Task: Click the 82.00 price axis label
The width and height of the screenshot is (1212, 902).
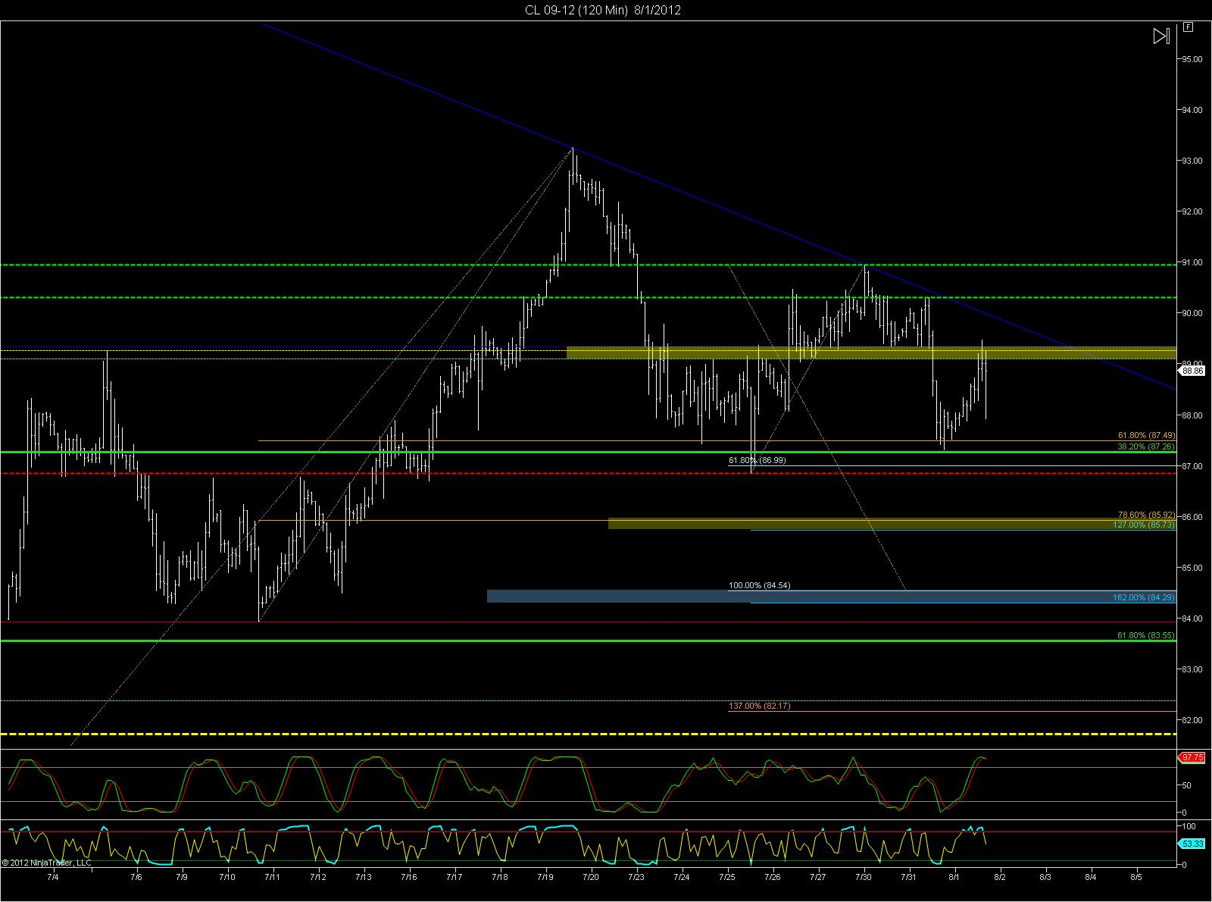Action: coord(1192,720)
